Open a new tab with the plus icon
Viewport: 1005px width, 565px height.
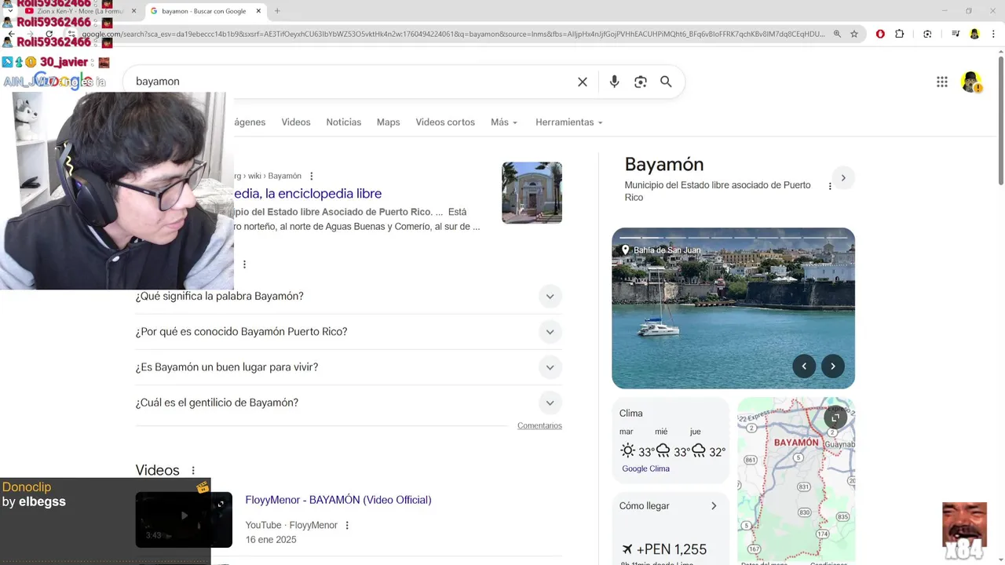(x=277, y=11)
